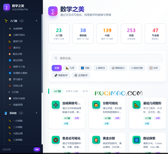This screenshot has height=154, width=168.
Task: Click the 47 专业级 stat card
Action: (155, 34)
